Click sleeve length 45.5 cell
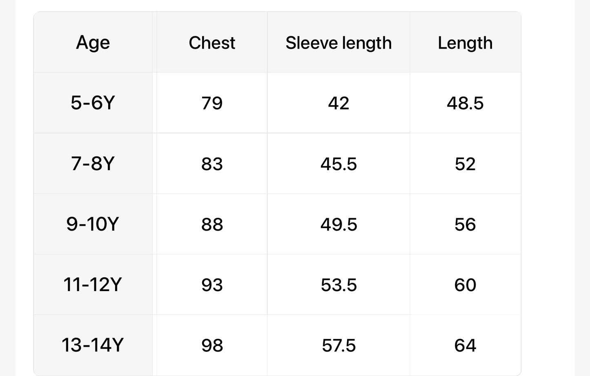The width and height of the screenshot is (590, 376). click(338, 164)
